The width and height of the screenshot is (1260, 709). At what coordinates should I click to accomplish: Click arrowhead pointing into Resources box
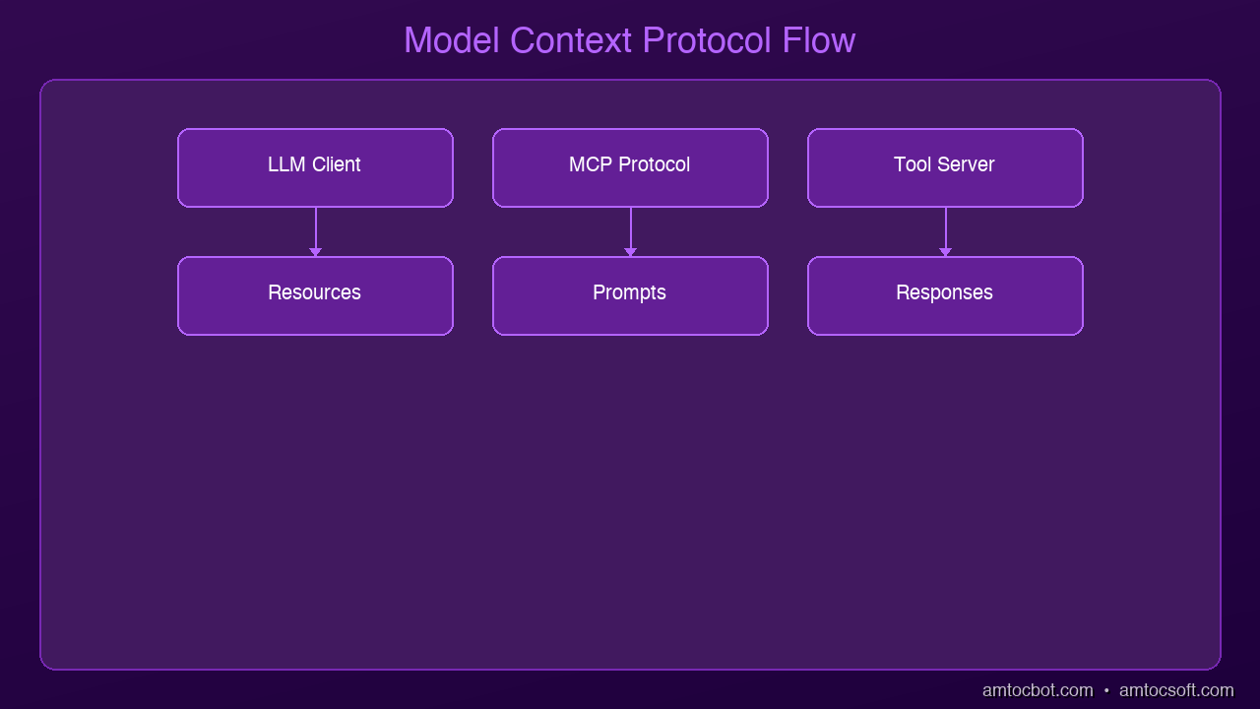click(x=315, y=252)
